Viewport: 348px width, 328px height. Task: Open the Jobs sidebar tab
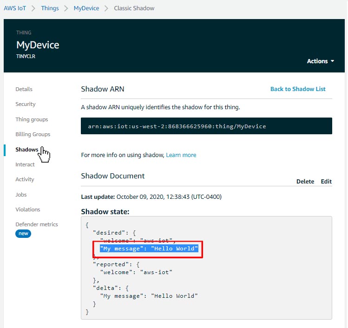click(21, 195)
